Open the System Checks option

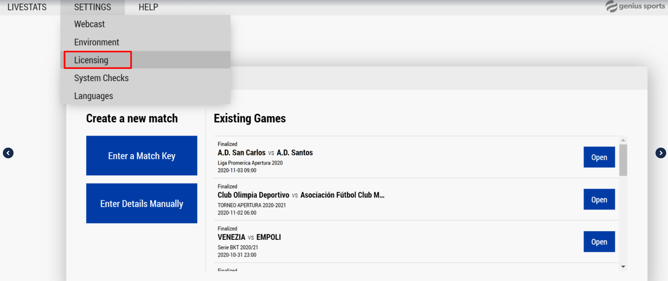point(101,78)
